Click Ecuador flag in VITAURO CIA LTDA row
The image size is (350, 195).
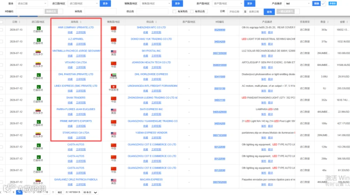38,63
